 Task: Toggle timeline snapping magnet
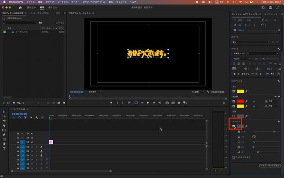(19, 117)
